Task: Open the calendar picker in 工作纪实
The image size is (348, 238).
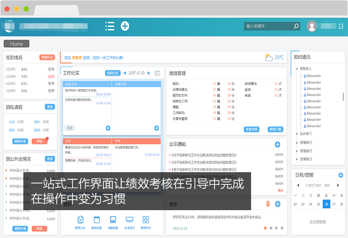Action: [157, 73]
